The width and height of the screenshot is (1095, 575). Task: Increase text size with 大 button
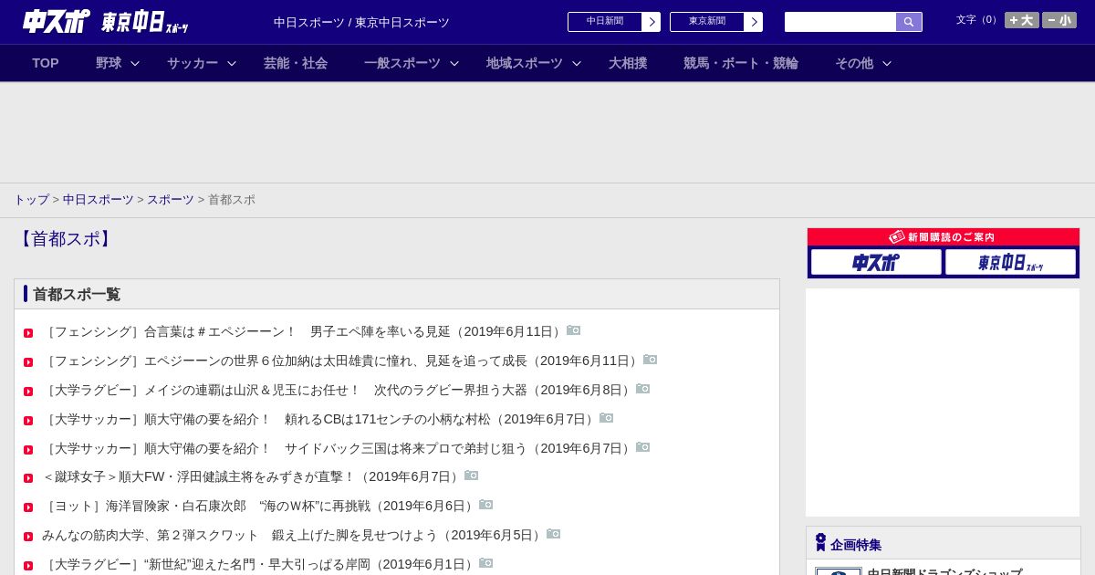pos(1022,20)
